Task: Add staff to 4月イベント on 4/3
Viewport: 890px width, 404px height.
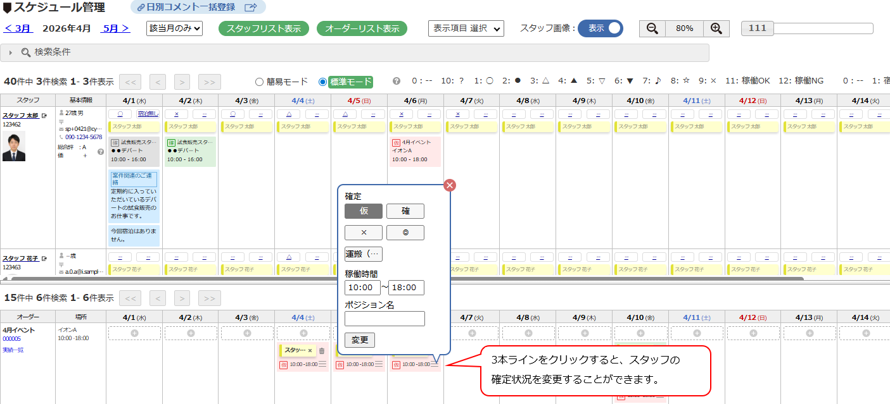Action: coord(246,333)
